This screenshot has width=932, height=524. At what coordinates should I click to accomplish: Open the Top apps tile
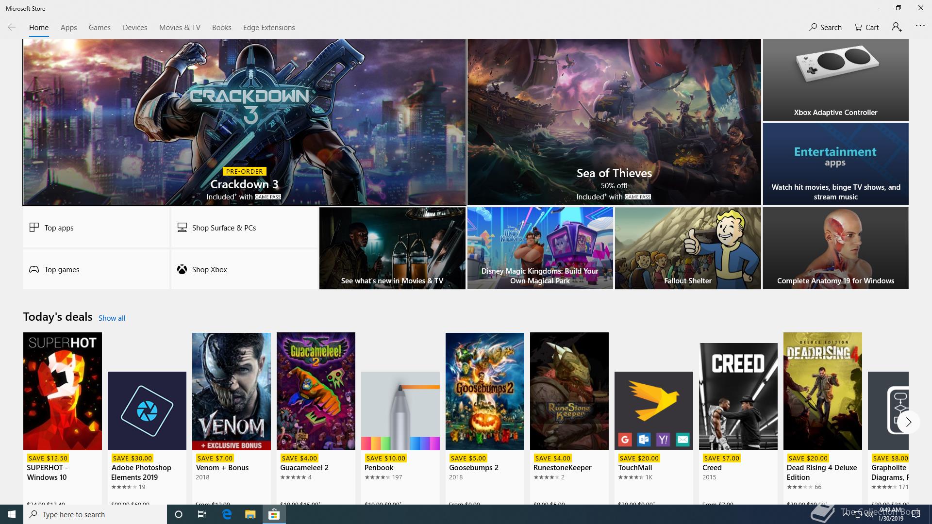pos(96,228)
